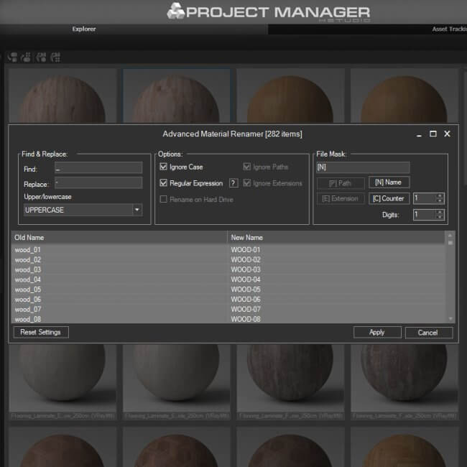Image resolution: width=467 pixels, height=467 pixels.
Task: Select the wood_01 row in Old Name
Action: coord(119,249)
